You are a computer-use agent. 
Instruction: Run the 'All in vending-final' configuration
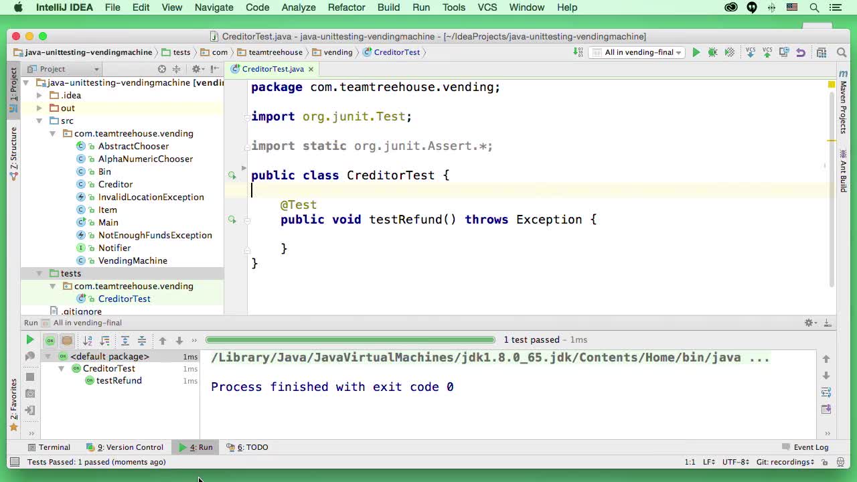point(696,52)
